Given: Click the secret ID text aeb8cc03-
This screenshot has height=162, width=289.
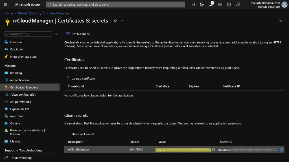Looking at the screenshot, I should [x=225, y=150].
